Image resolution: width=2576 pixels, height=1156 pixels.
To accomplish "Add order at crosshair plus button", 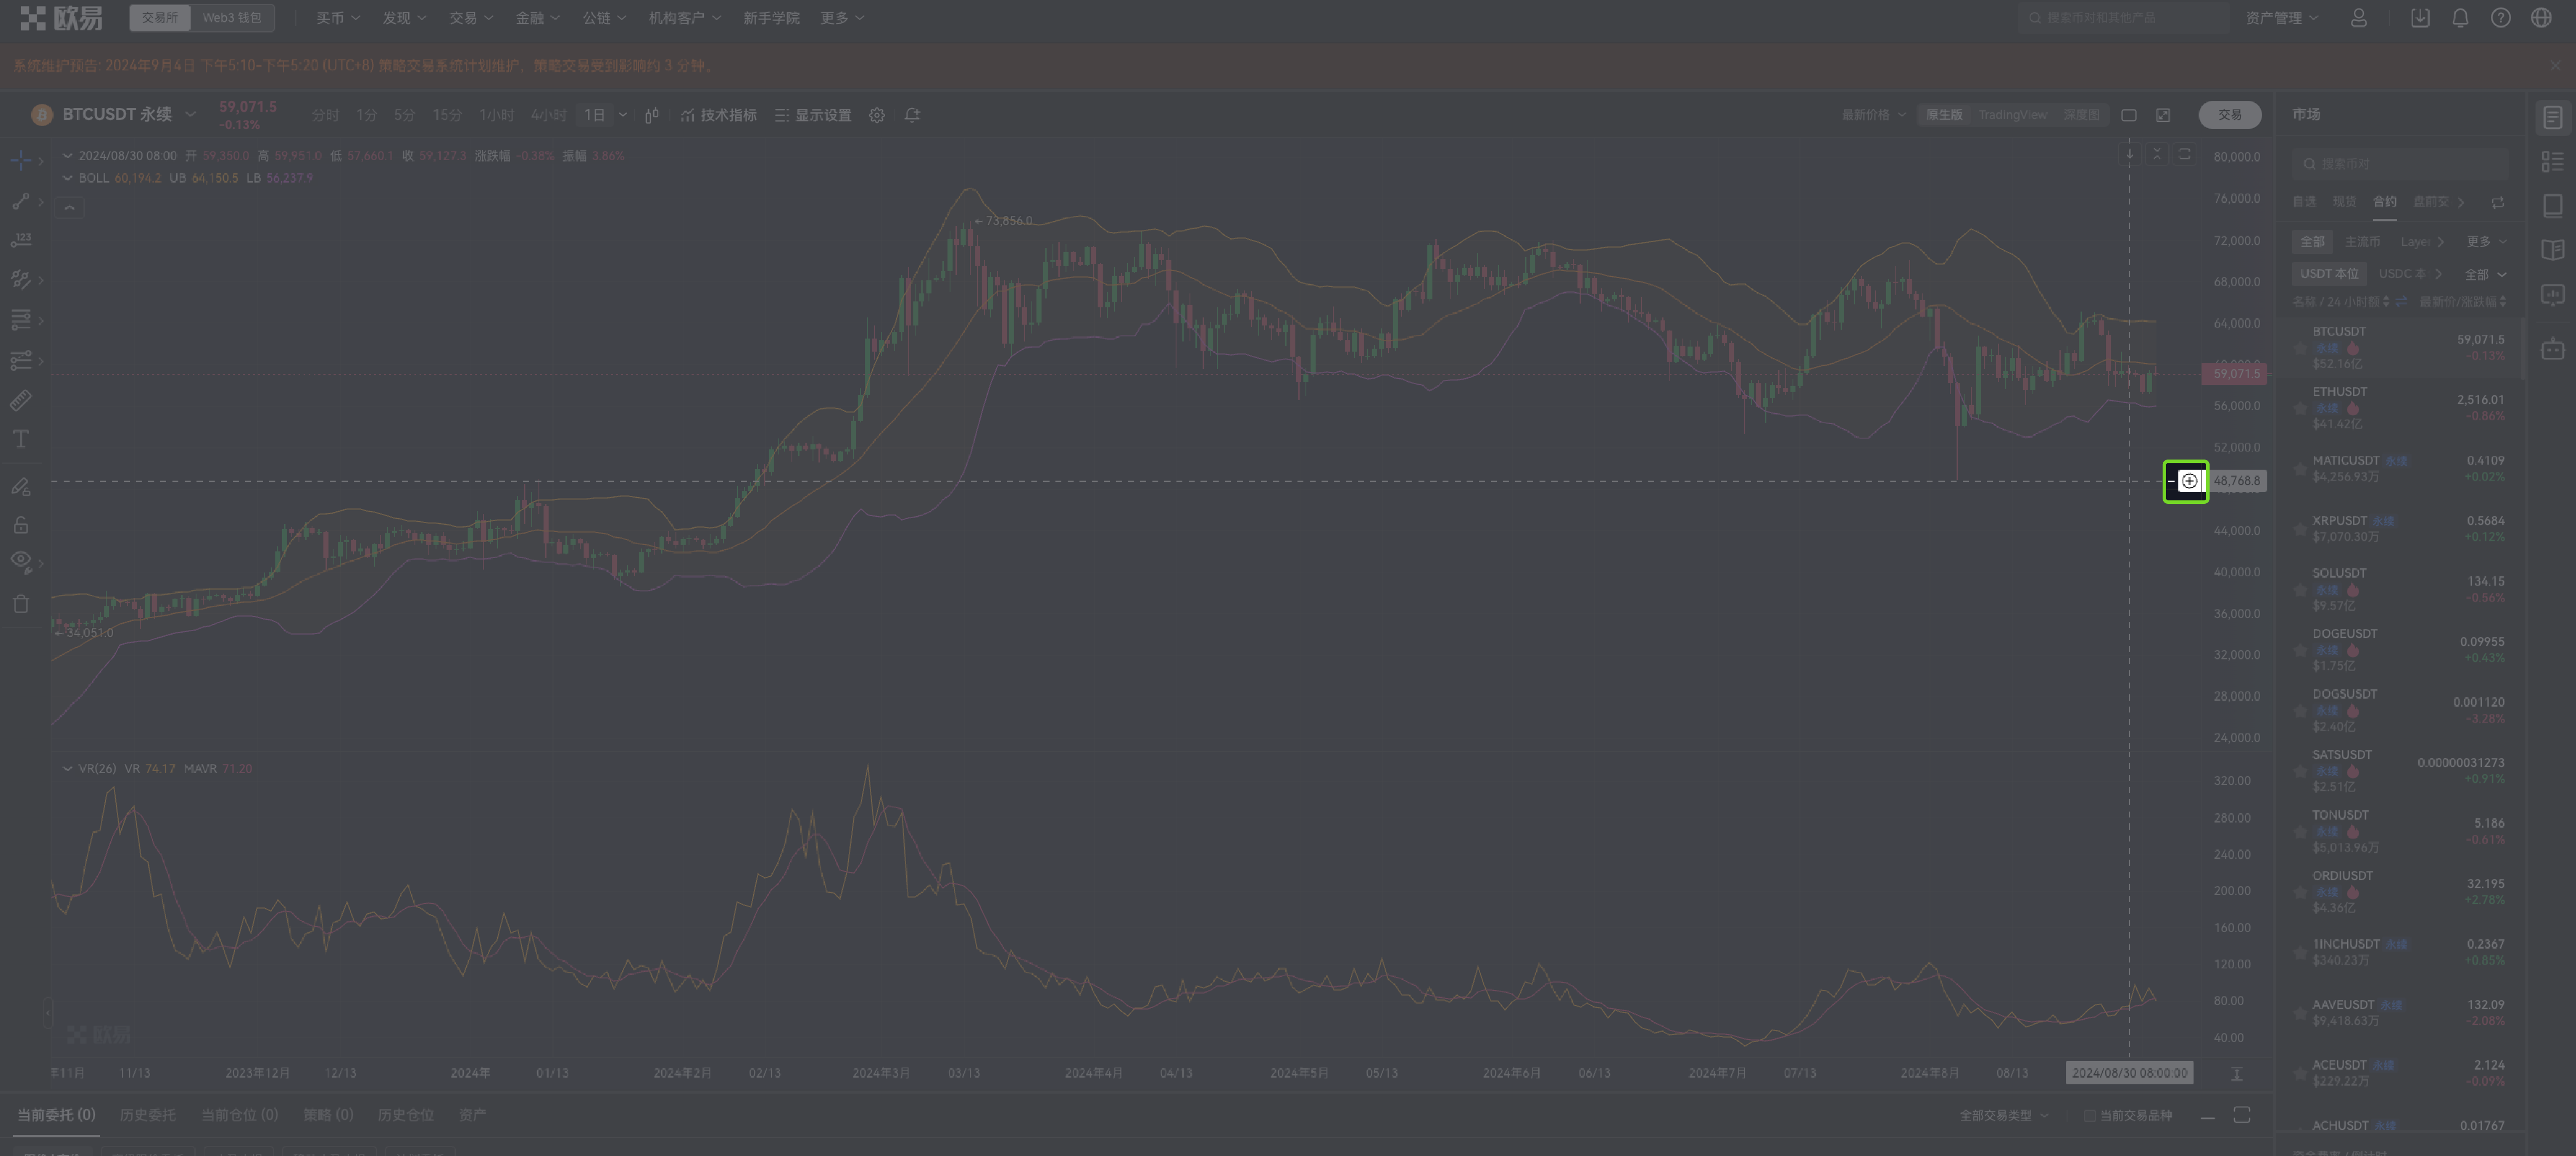I will pyautogui.click(x=2189, y=481).
